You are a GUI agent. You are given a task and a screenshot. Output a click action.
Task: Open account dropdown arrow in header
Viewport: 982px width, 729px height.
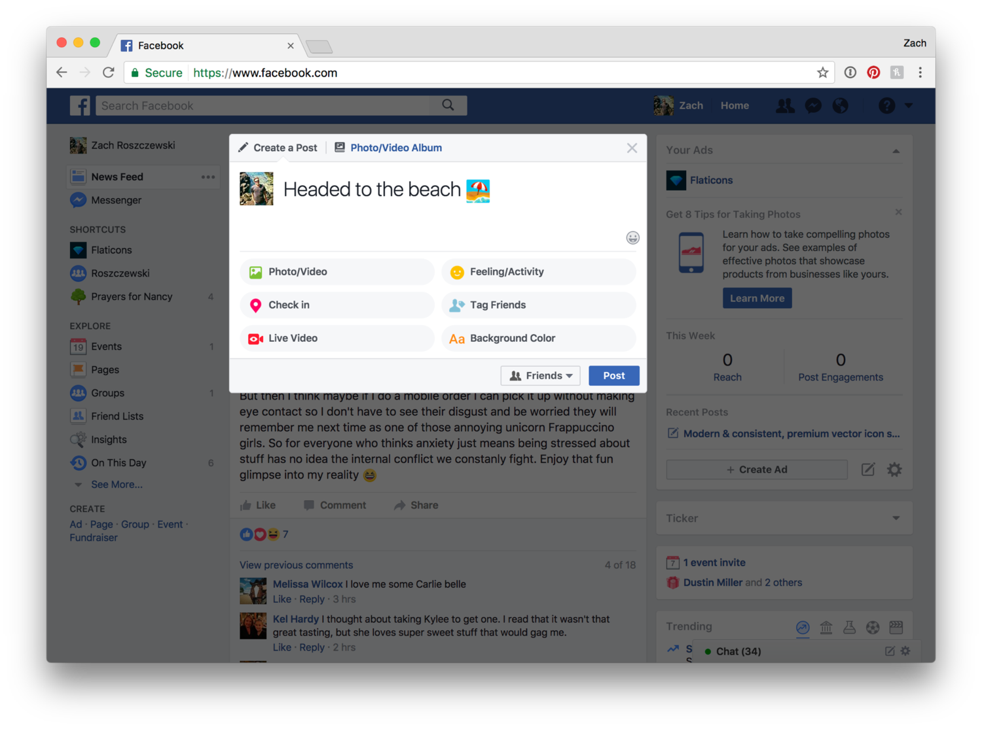click(909, 105)
